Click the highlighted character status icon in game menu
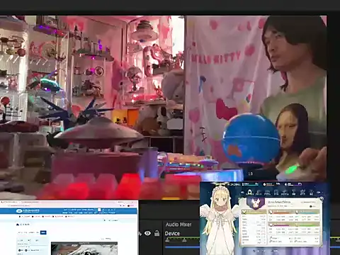 (250, 192)
